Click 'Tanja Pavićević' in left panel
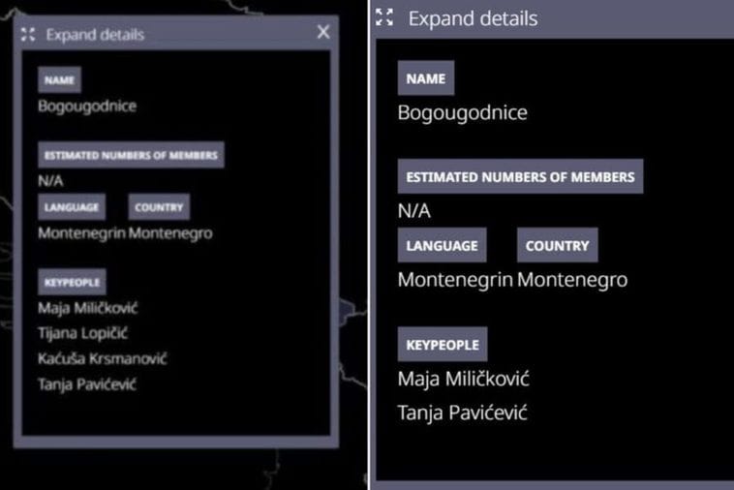Screen dimensions: 734x490 (x=87, y=384)
